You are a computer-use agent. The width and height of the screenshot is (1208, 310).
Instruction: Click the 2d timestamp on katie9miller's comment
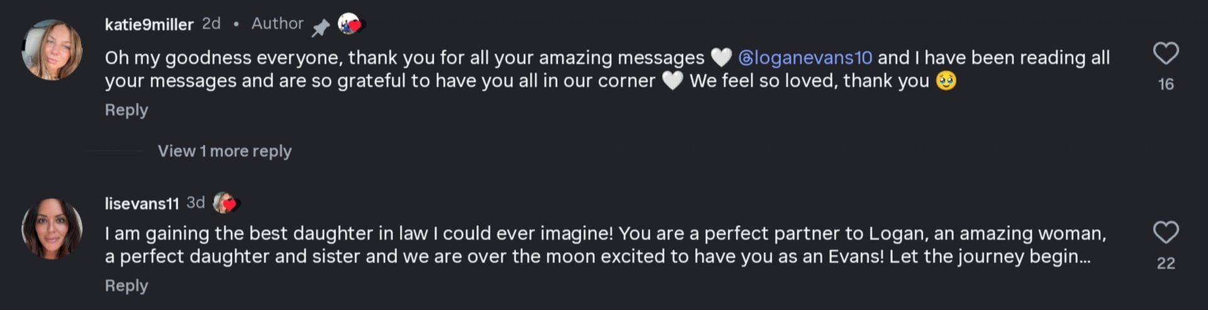pos(211,24)
